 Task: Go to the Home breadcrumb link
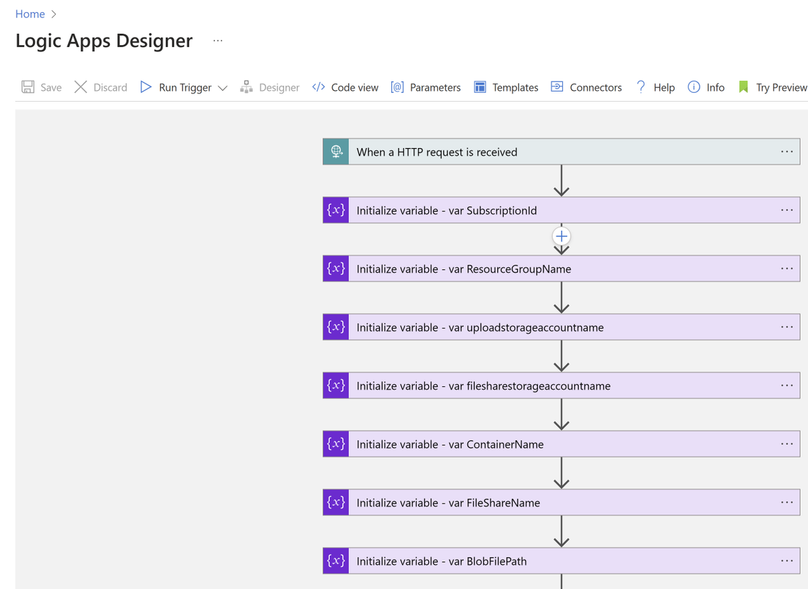(30, 14)
